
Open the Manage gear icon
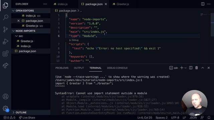pyautogui.click(x=5, y=108)
